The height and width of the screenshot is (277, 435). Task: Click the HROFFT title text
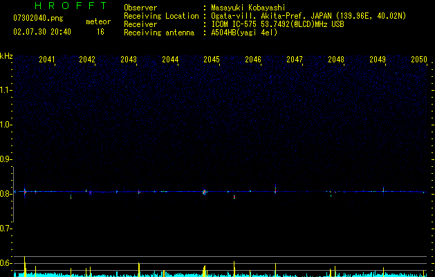click(71, 6)
